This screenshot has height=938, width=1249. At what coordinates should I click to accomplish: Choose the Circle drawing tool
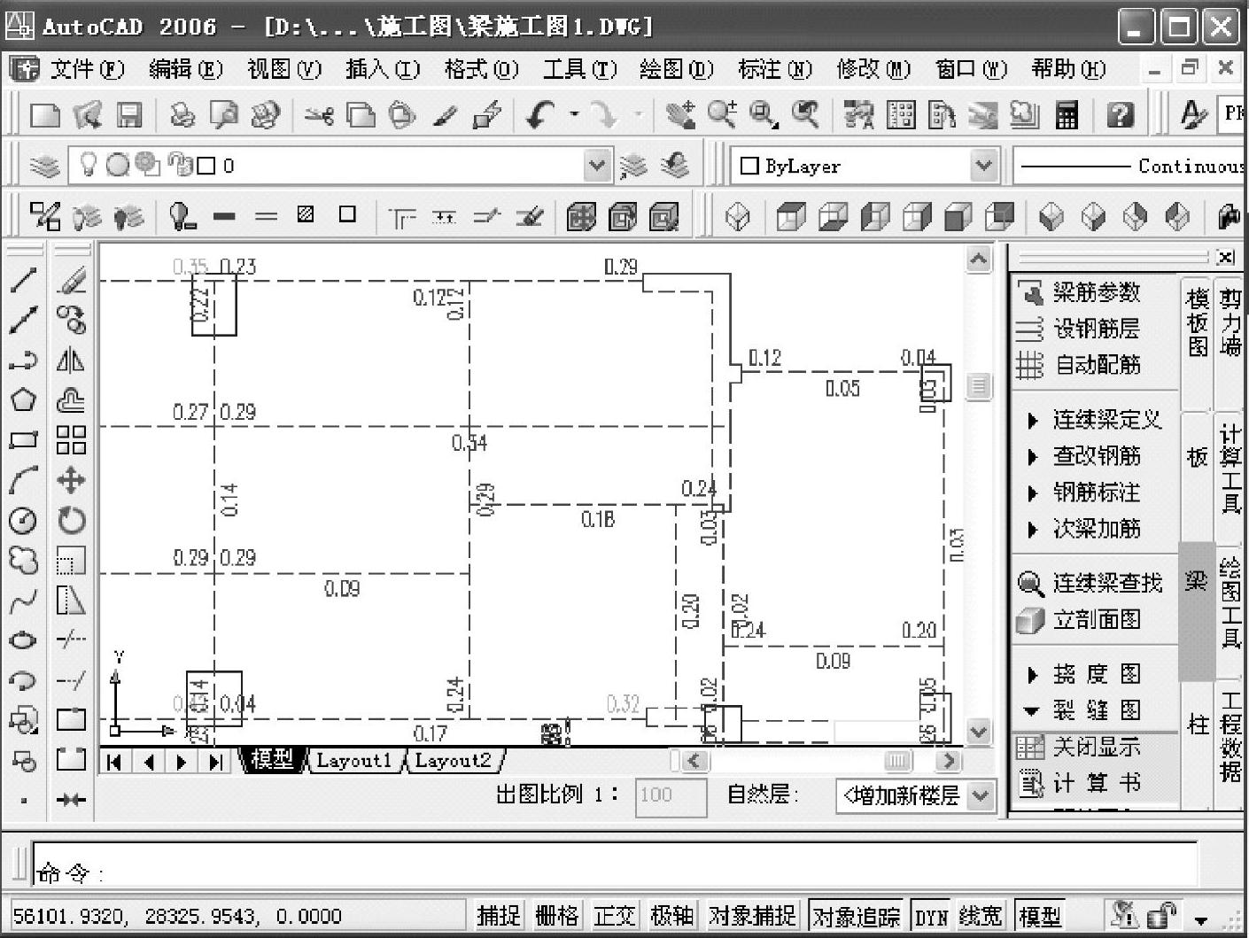point(23,520)
